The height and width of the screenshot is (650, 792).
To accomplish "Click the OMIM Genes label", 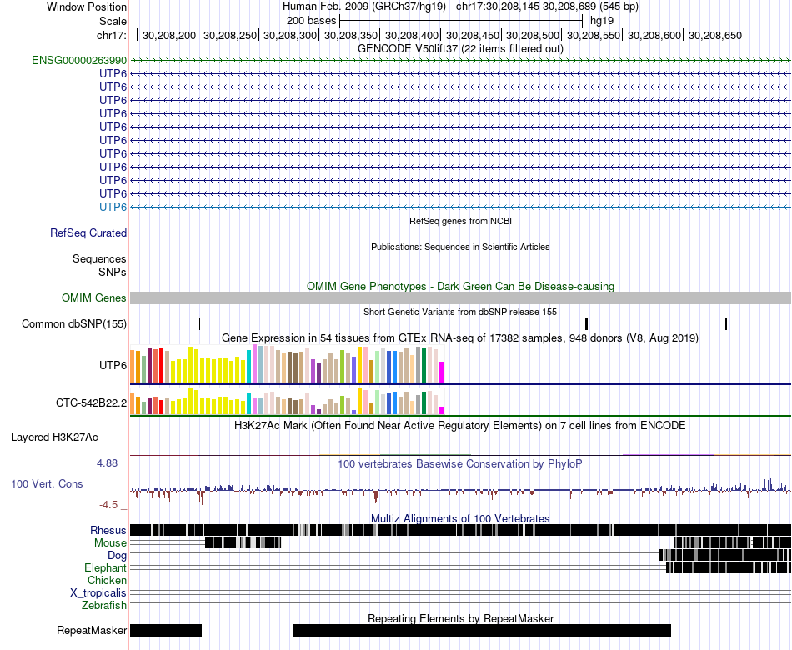I will [93, 298].
